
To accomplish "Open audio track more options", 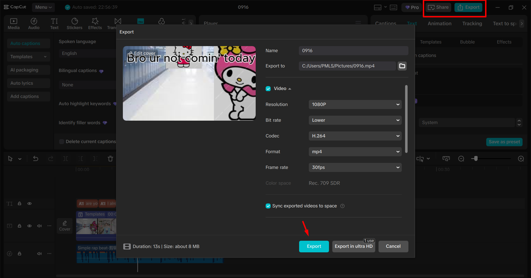I will pos(49,253).
